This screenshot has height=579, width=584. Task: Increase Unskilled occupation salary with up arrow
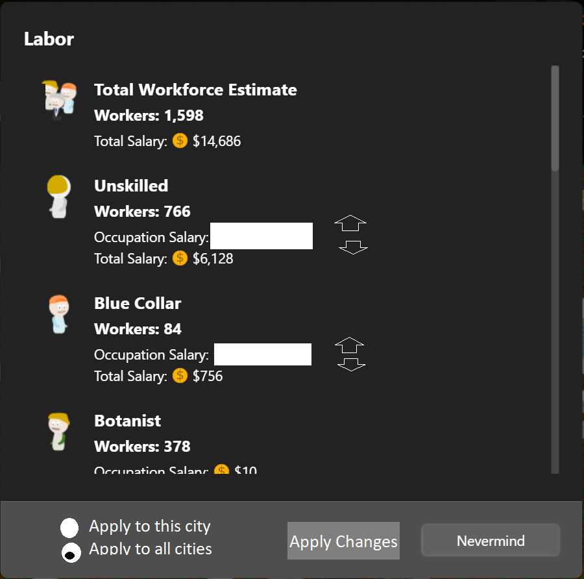click(350, 223)
